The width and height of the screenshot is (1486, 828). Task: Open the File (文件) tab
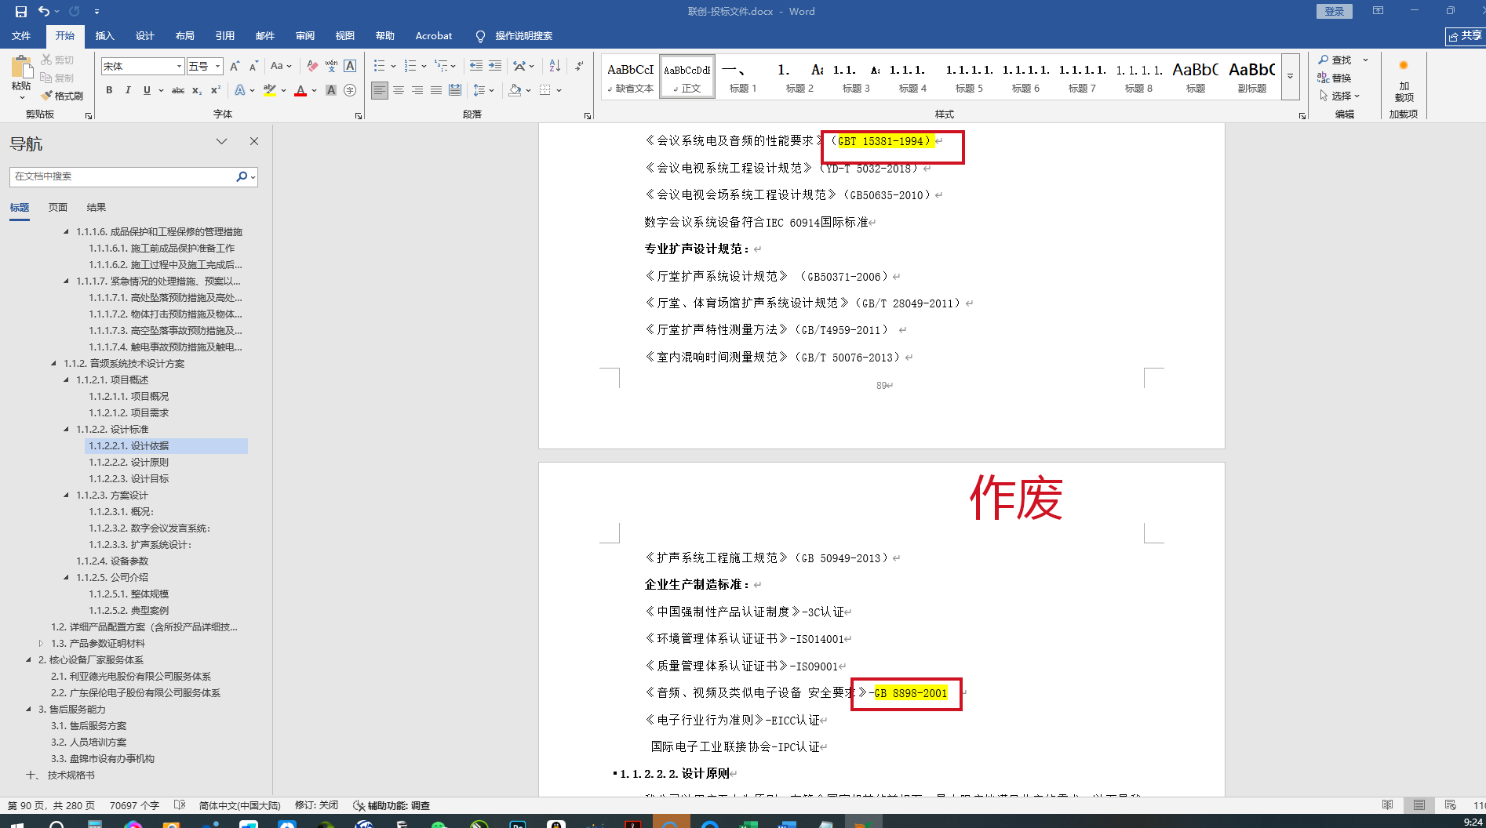pyautogui.click(x=21, y=36)
